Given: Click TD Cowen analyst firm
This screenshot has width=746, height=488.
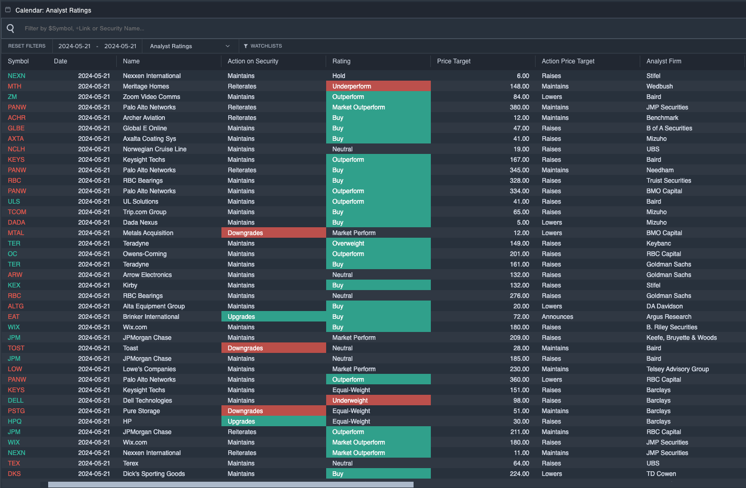Looking at the screenshot, I should click(x=661, y=474).
